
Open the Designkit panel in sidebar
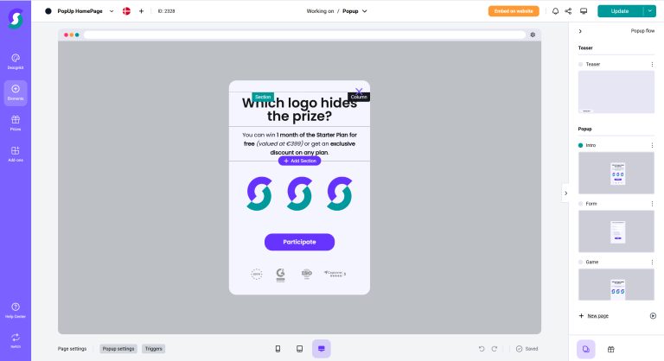coord(16,62)
